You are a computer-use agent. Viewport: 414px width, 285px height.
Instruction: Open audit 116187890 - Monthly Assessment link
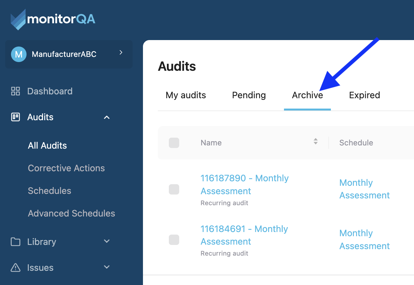245,185
